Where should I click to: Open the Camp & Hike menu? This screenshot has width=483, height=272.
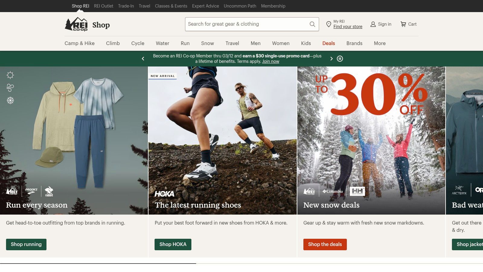[80, 43]
